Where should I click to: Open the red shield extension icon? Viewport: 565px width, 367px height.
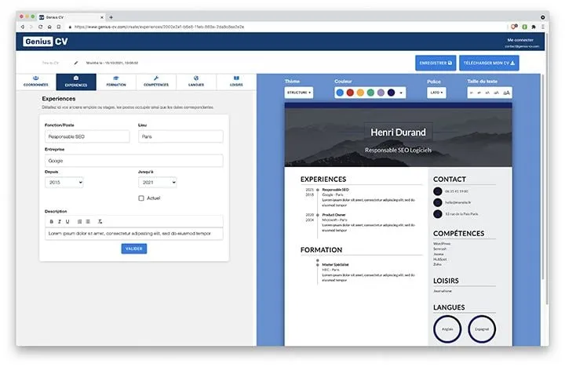[x=514, y=27]
